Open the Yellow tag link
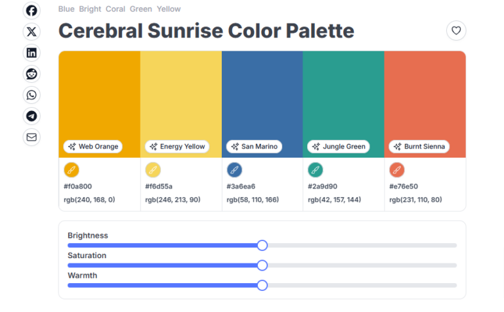This screenshot has height=312, width=504. tap(169, 9)
